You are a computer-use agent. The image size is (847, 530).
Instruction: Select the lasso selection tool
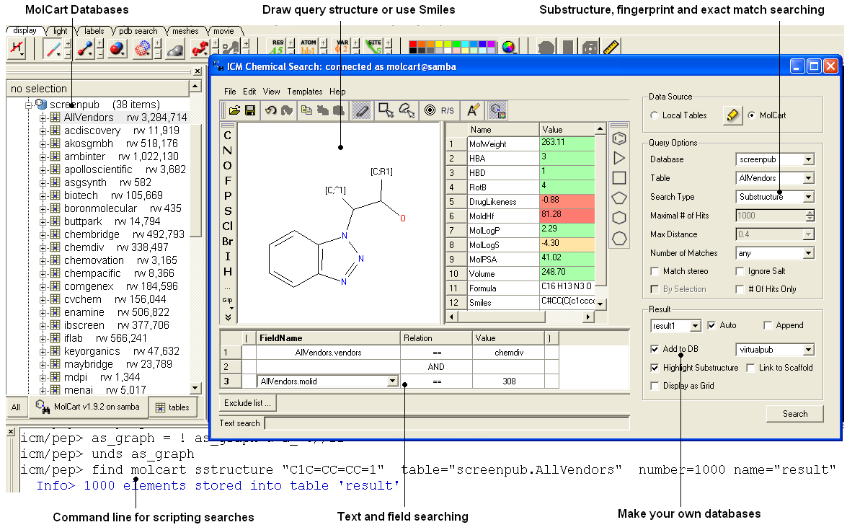point(407,110)
